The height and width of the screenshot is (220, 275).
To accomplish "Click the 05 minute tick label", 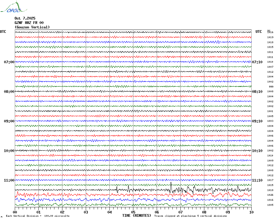I will pos(133,212).
